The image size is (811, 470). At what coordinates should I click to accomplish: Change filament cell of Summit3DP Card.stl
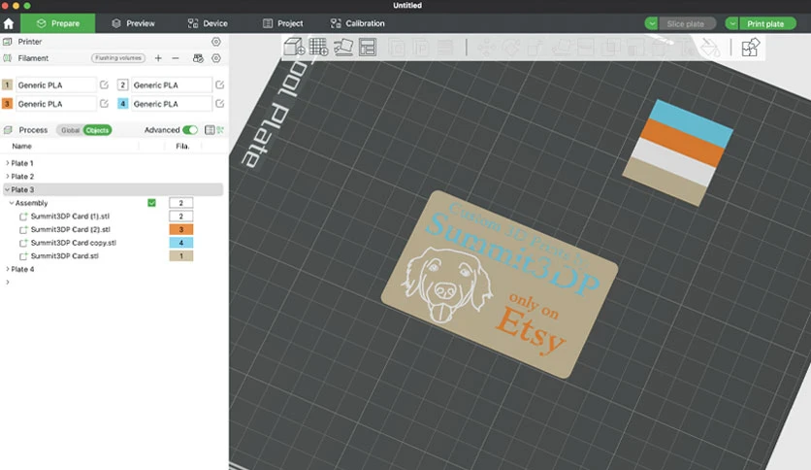[x=181, y=255]
